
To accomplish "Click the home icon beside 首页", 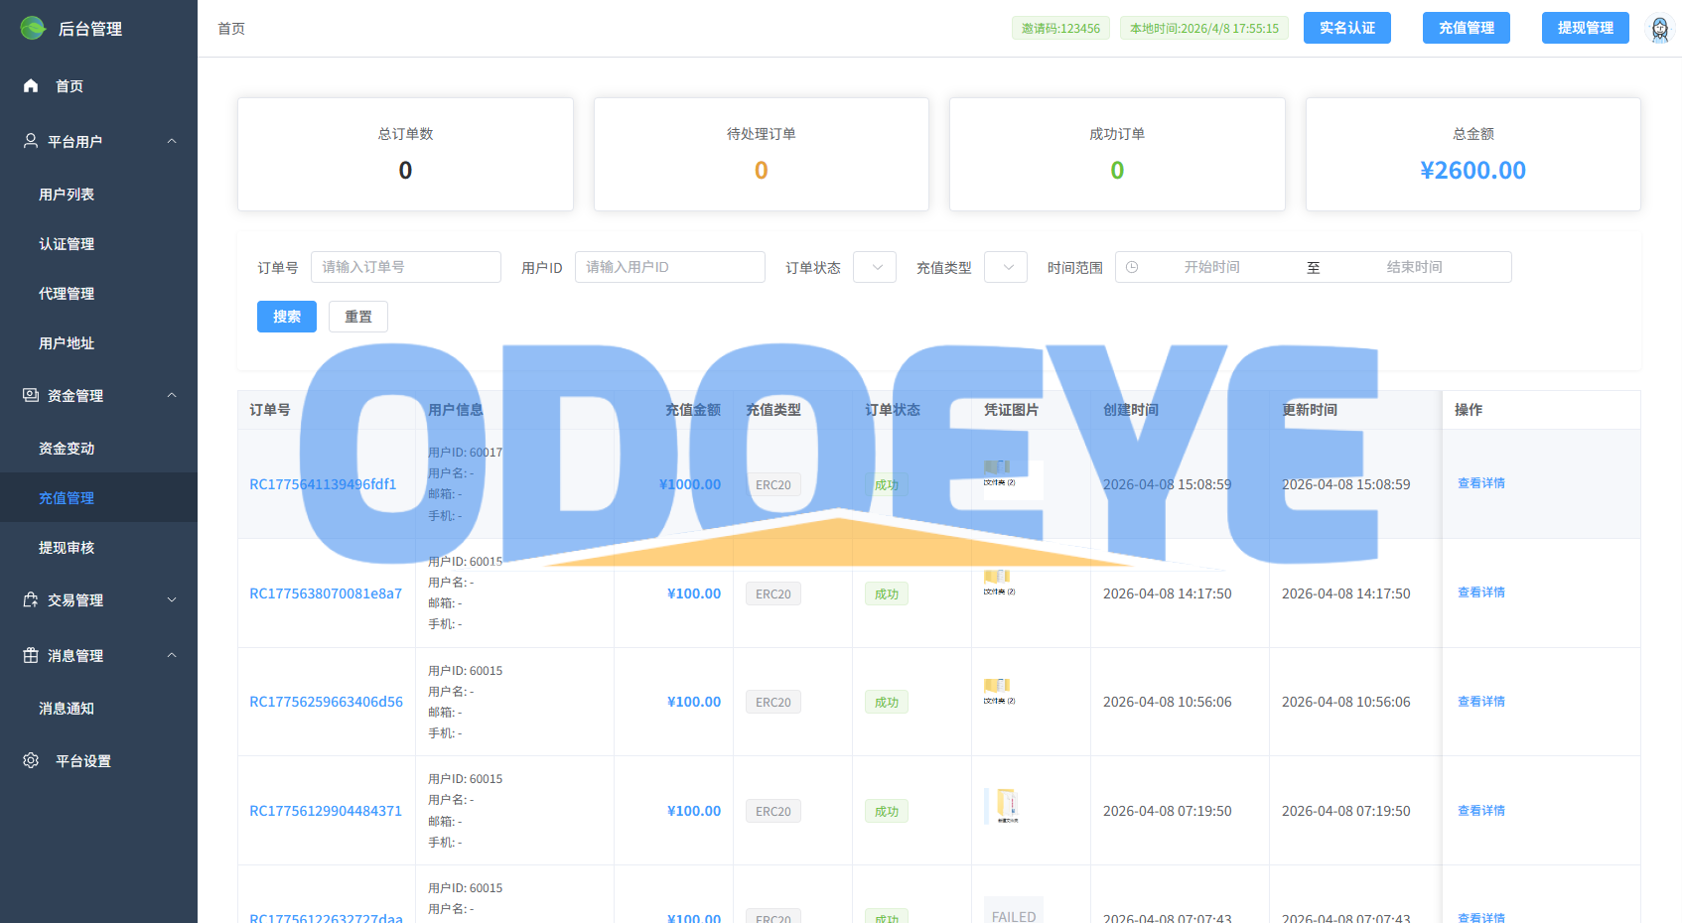I will pos(31,85).
